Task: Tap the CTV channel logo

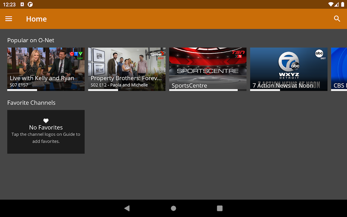Action: [x=76, y=55]
